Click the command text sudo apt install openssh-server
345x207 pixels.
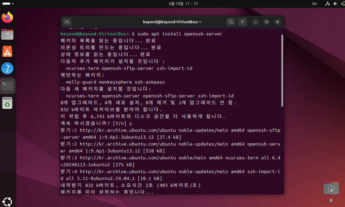tap(180, 34)
